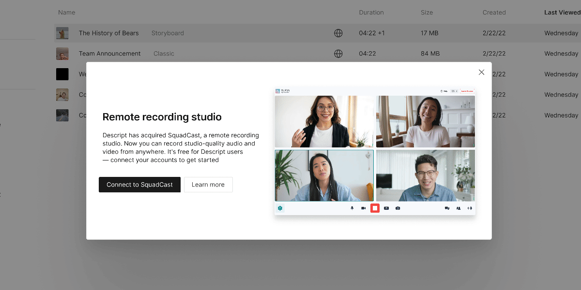Click the Connect to SquadCast button

[x=139, y=185]
